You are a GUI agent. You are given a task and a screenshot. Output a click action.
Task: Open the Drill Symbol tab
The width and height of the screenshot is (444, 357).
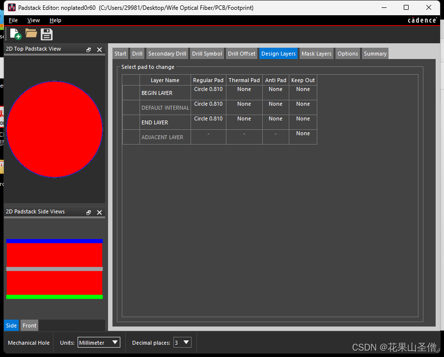207,53
